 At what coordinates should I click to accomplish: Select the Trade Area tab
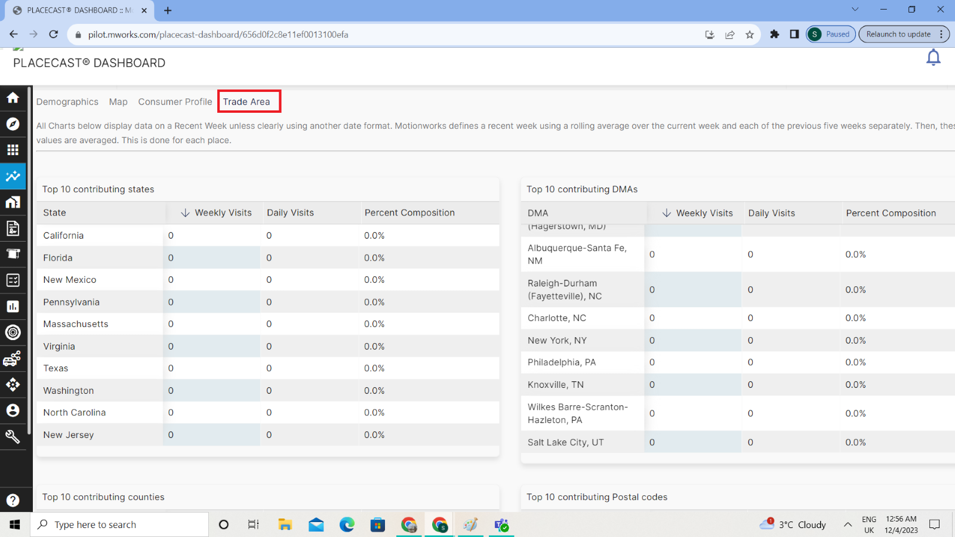247,102
